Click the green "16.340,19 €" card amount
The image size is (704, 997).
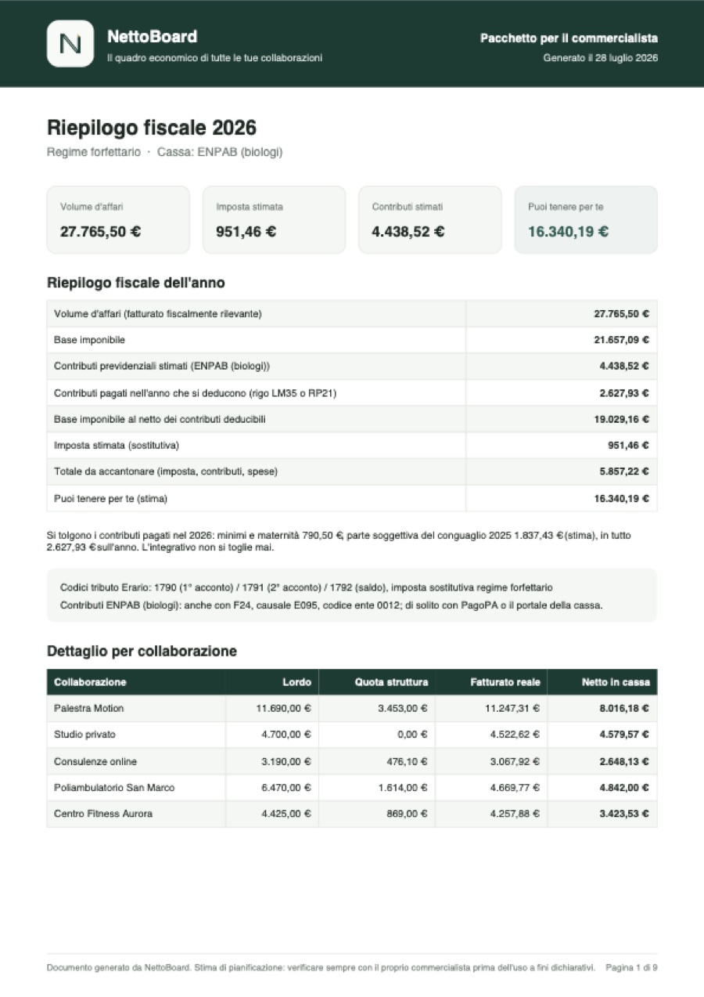click(x=569, y=232)
